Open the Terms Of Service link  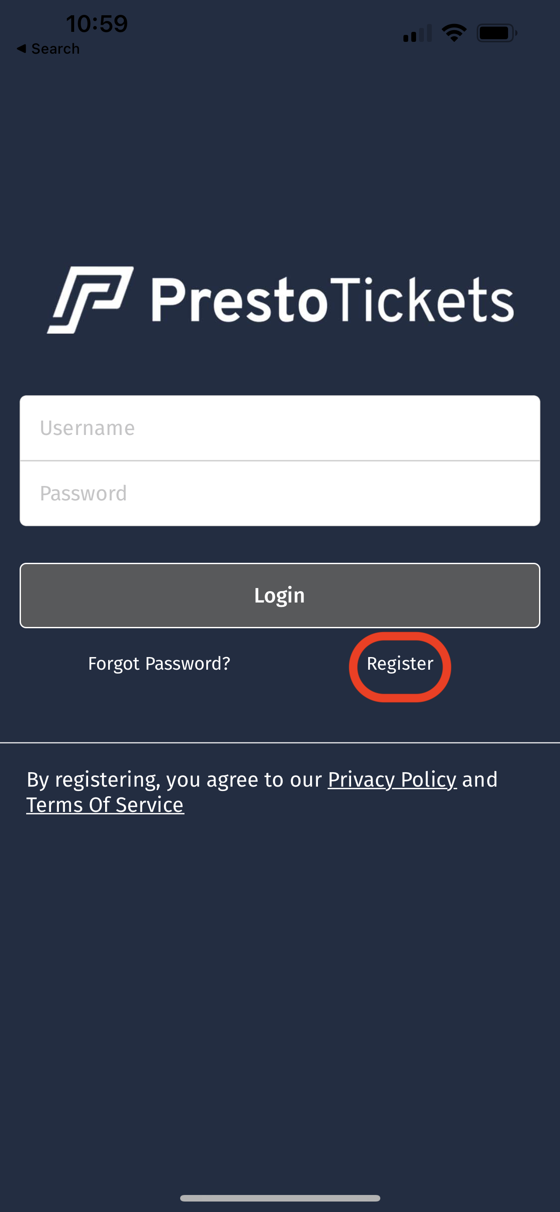point(105,805)
